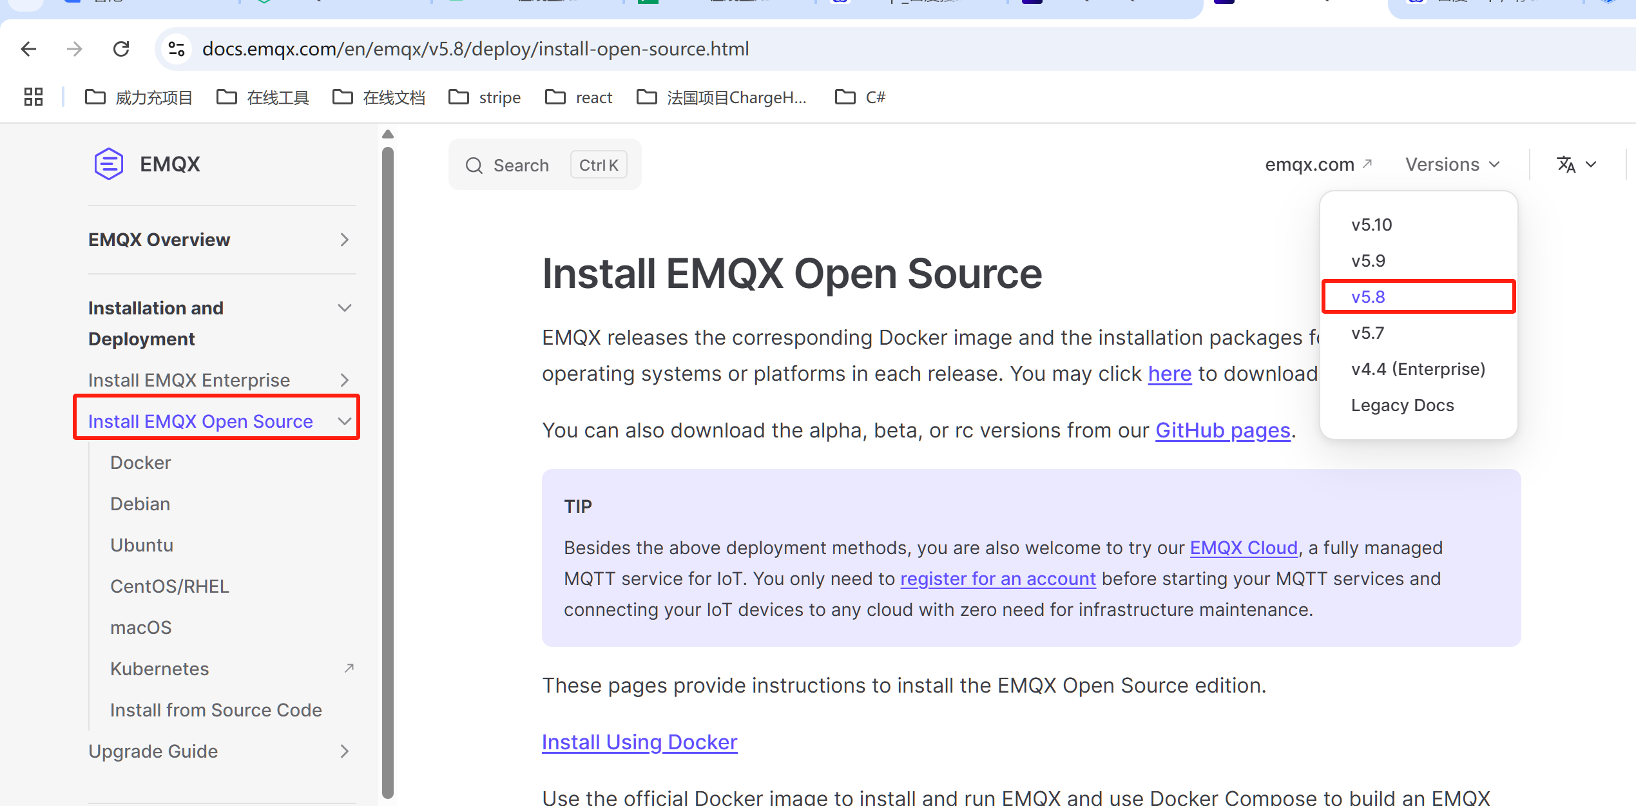This screenshot has height=806, width=1636.
Task: Open the C# bookmark folder
Action: point(860,97)
